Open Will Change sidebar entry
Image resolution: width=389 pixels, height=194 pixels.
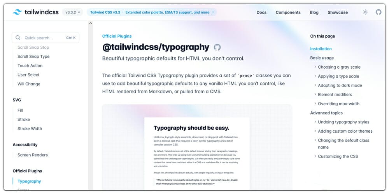(29, 84)
